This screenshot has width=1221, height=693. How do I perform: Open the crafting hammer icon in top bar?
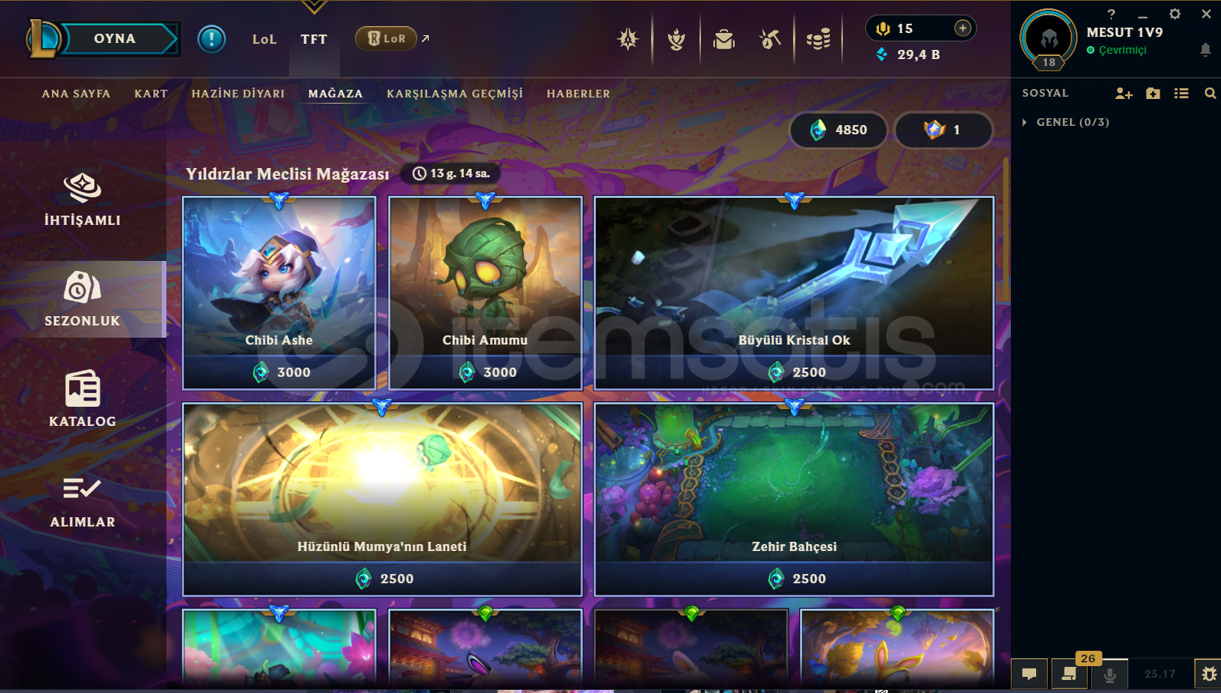click(x=770, y=38)
